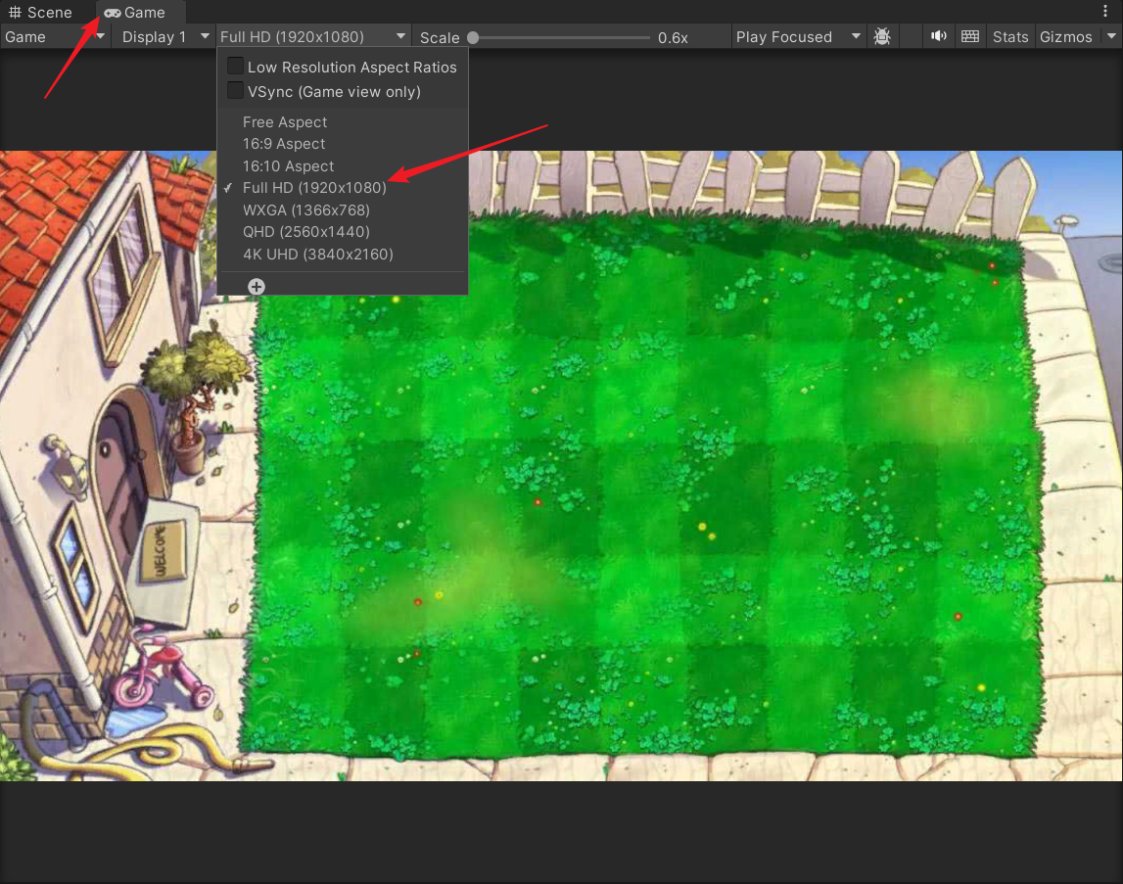
Task: Select WXGA (1366x768) resolution
Action: [343, 209]
